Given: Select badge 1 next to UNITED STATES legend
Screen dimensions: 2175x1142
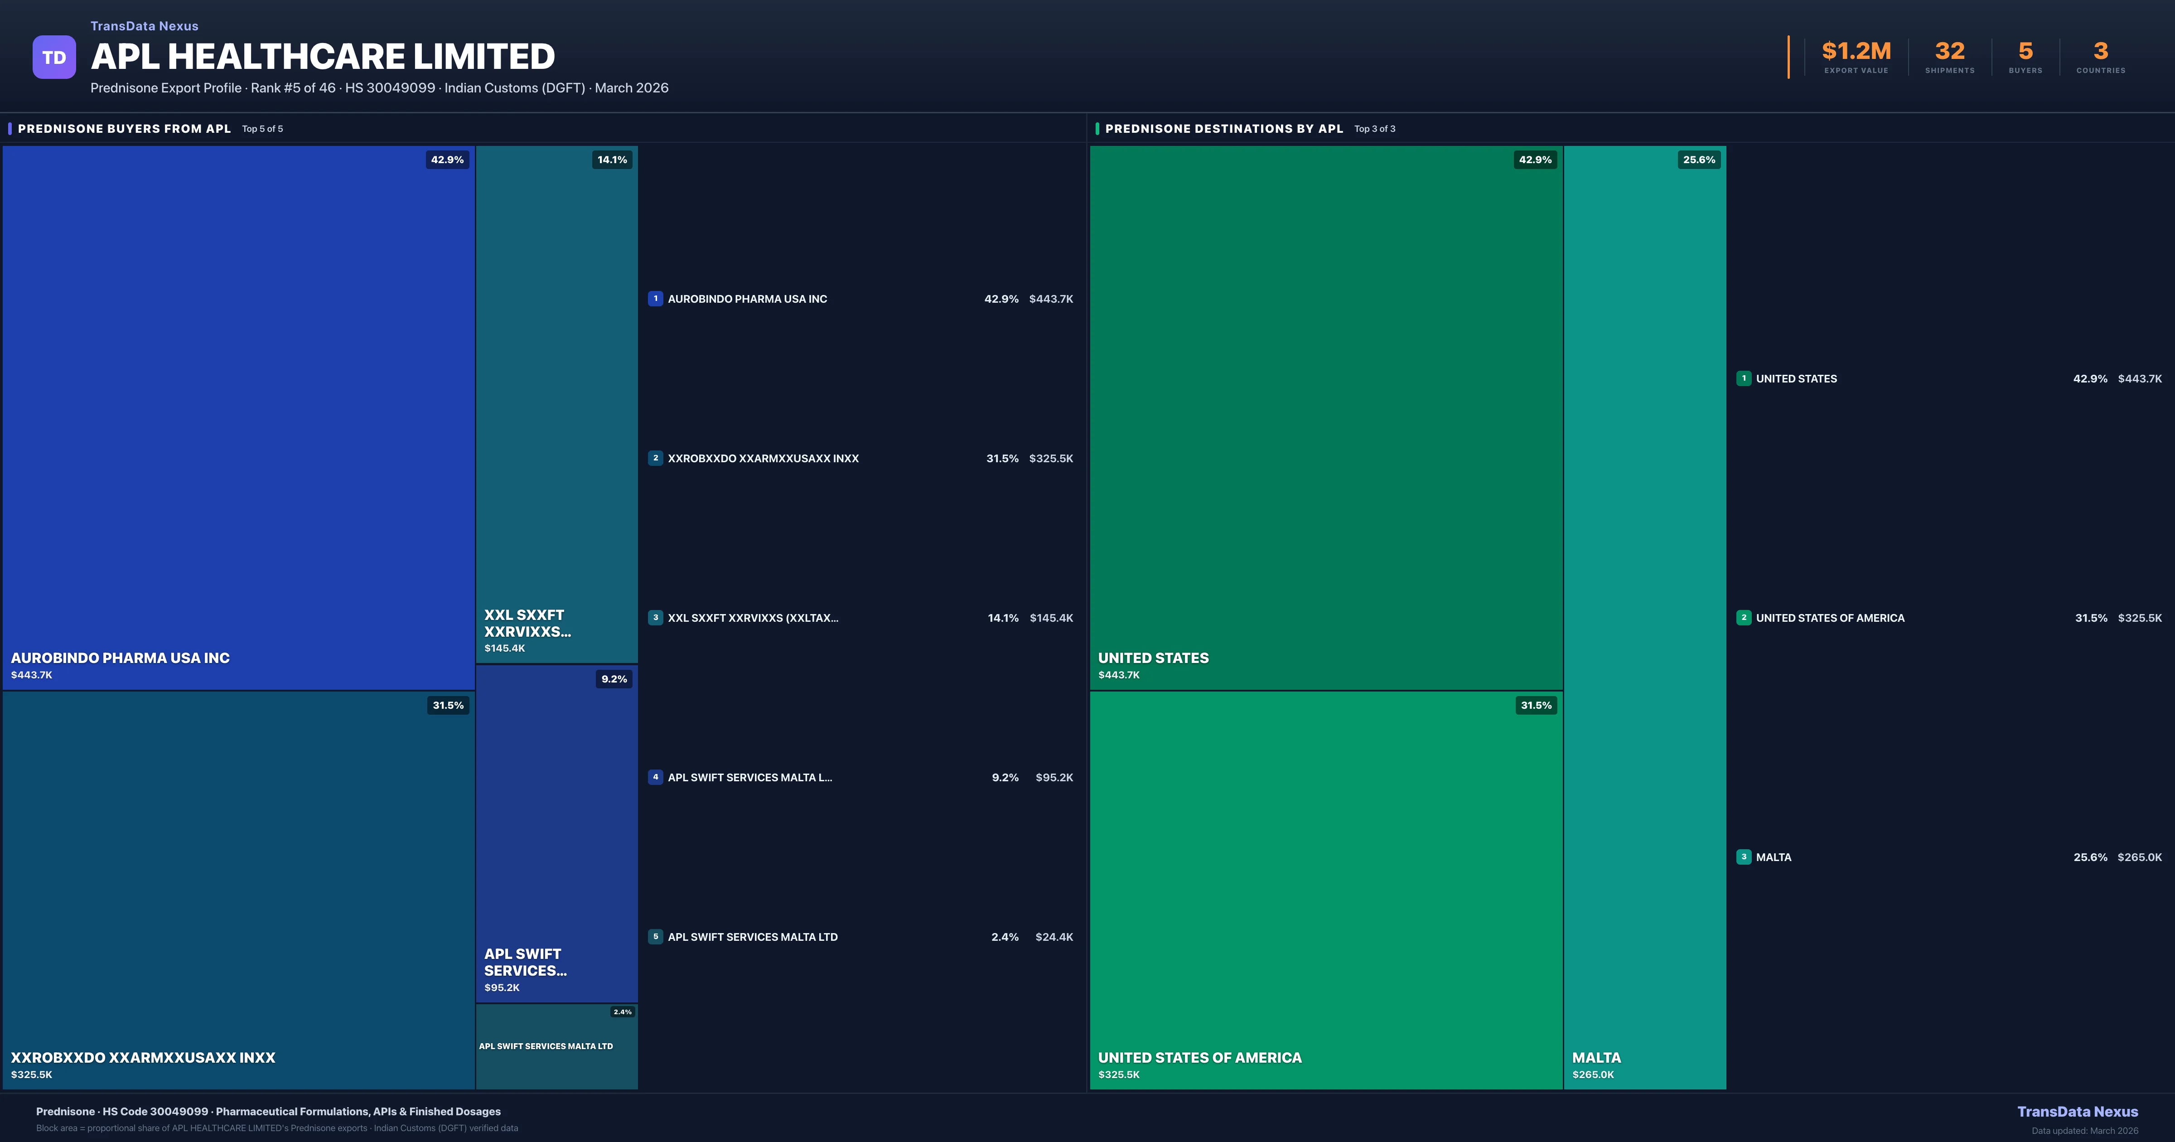Looking at the screenshot, I should point(1745,378).
